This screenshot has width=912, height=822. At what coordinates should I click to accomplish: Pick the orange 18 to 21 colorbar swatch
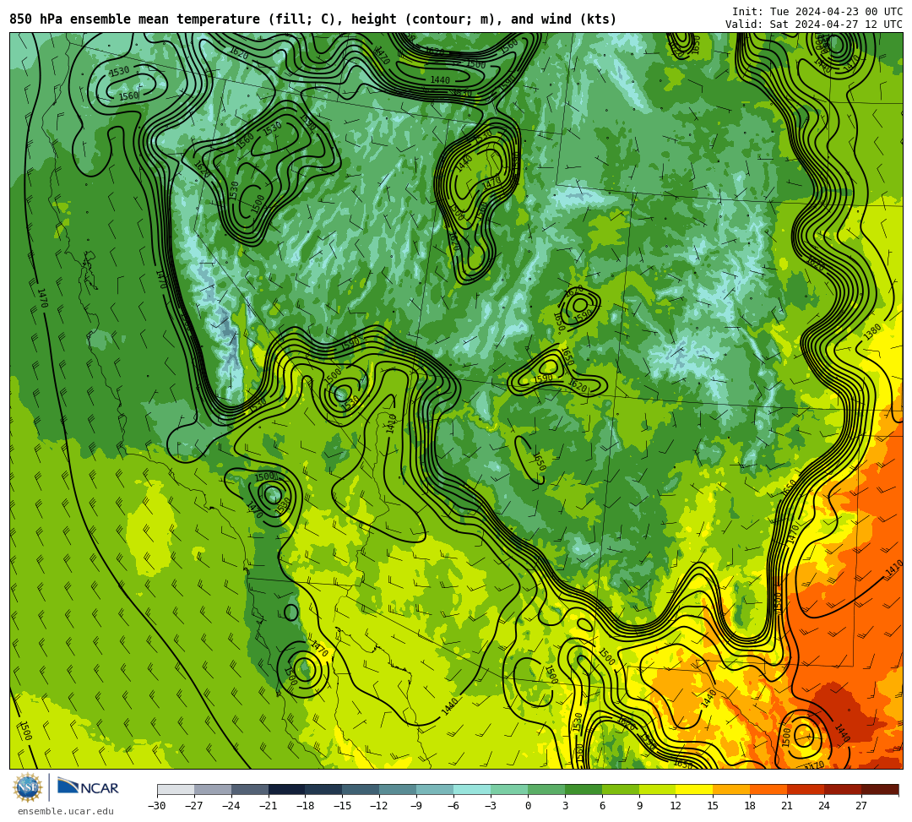tap(769, 789)
